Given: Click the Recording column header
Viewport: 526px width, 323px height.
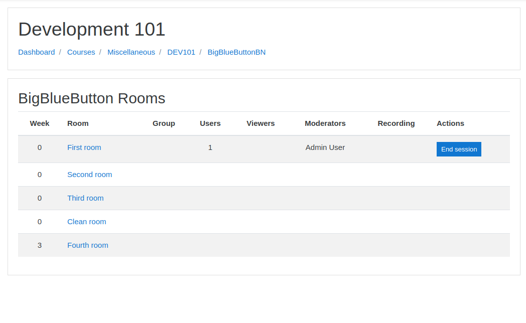Looking at the screenshot, I should [396, 123].
